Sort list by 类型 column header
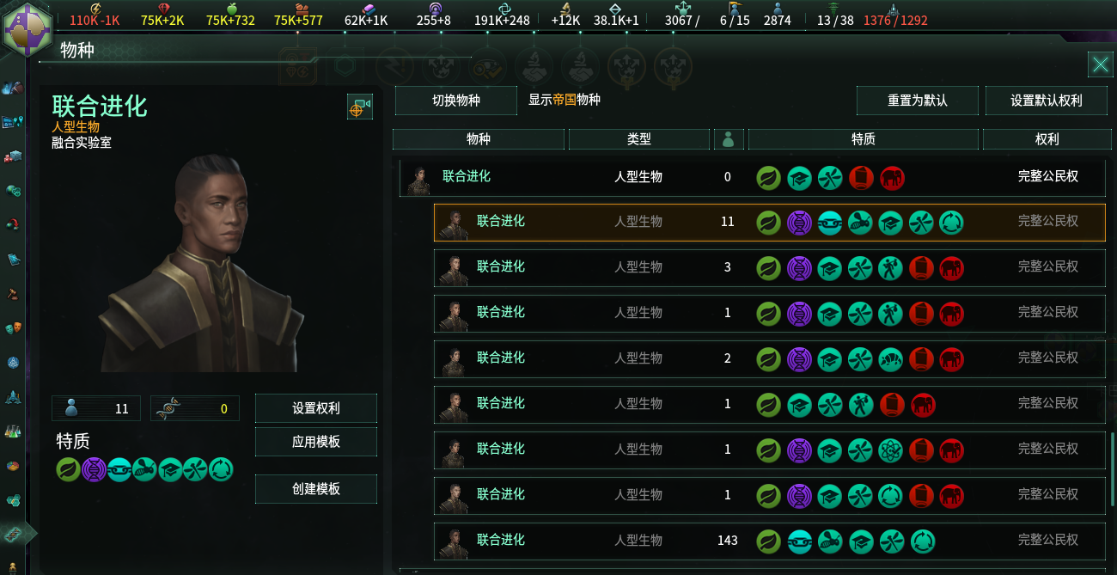 click(639, 138)
